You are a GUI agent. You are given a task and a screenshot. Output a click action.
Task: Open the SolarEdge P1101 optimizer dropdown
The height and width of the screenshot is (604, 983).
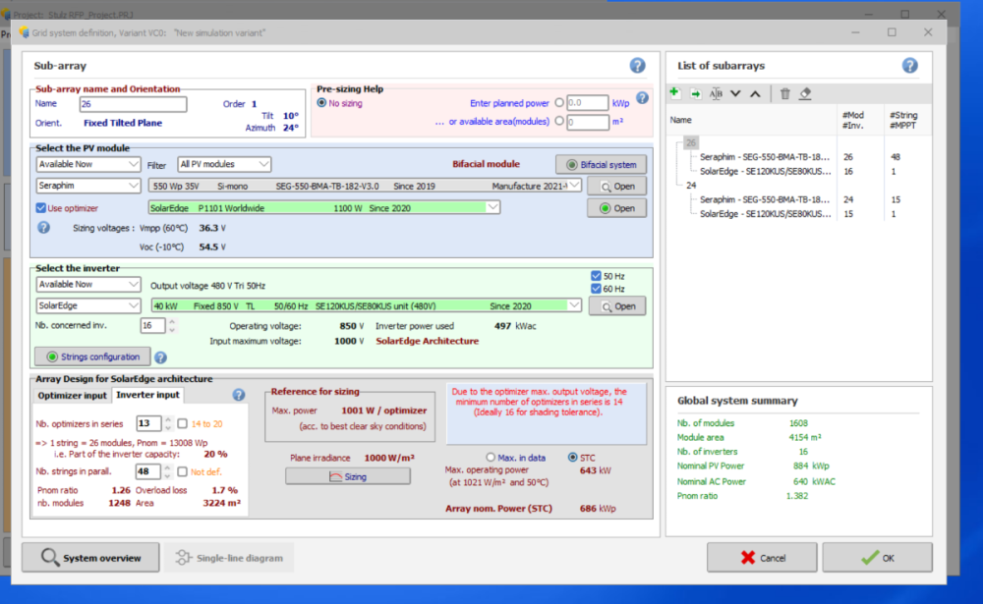[x=324, y=207]
